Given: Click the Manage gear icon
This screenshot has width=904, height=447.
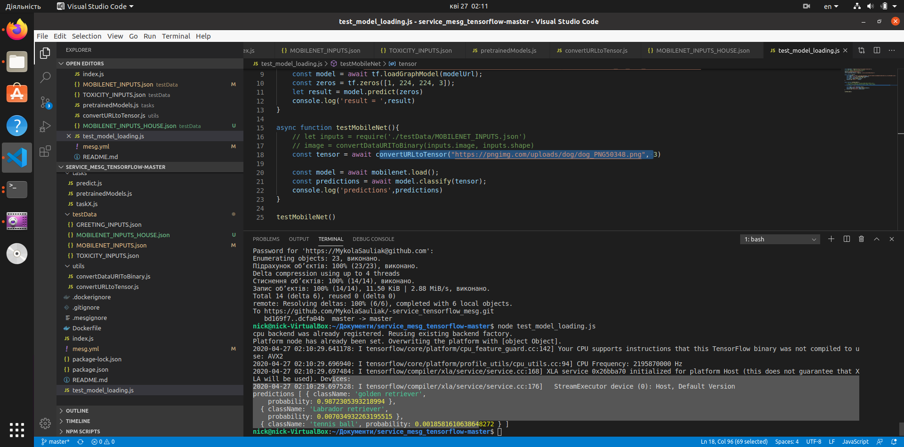Looking at the screenshot, I should point(45,423).
